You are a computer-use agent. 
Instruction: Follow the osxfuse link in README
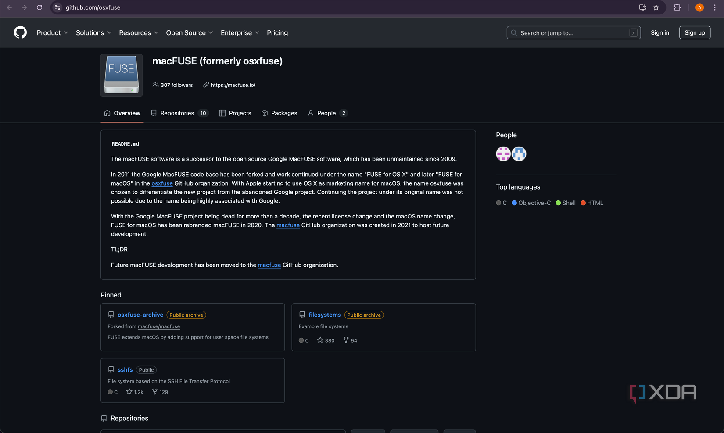[x=162, y=183]
